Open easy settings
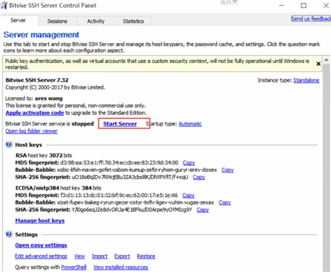 [x=41, y=245]
